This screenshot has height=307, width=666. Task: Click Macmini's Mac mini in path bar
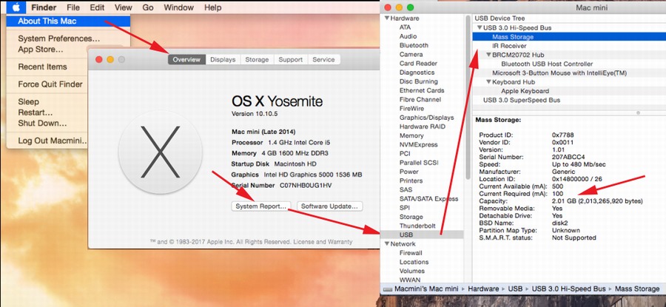click(x=426, y=289)
